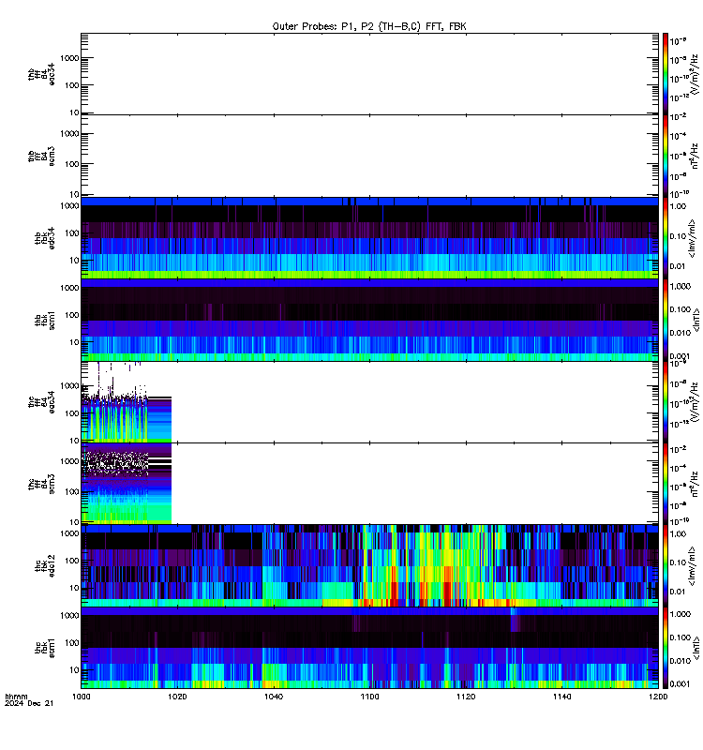Click the '<|mV/m|>' unit label of thc fbk edc12
703x750 pixels.
[x=692, y=566]
